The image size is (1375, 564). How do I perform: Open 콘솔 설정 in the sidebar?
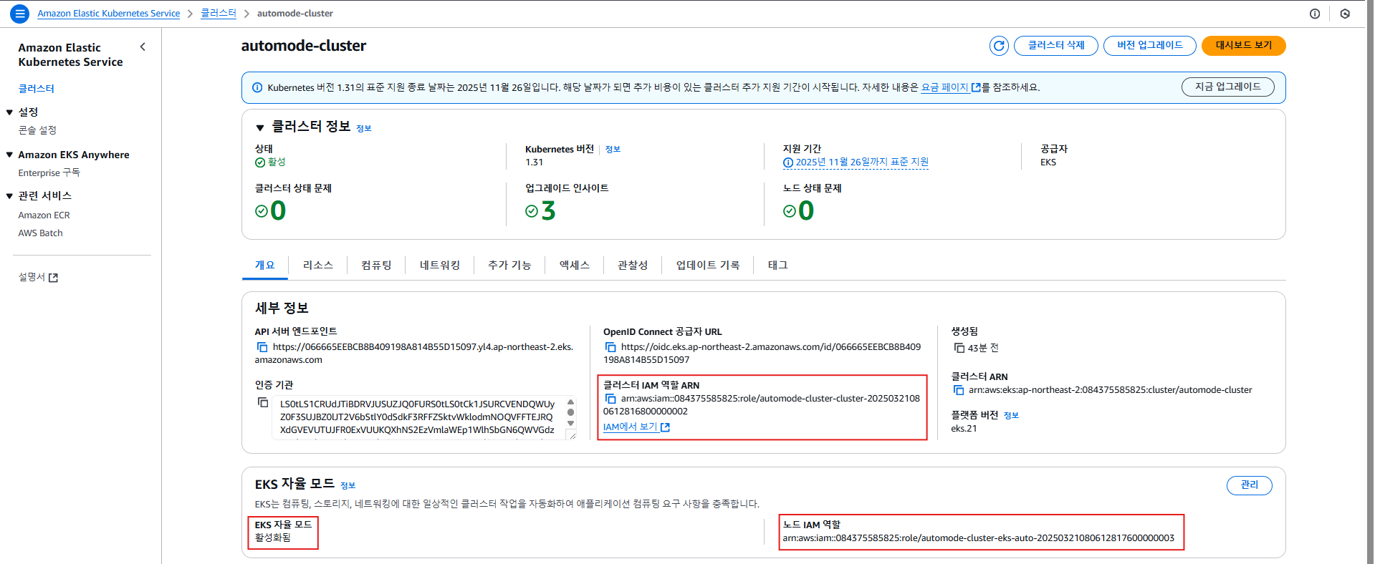coord(37,130)
